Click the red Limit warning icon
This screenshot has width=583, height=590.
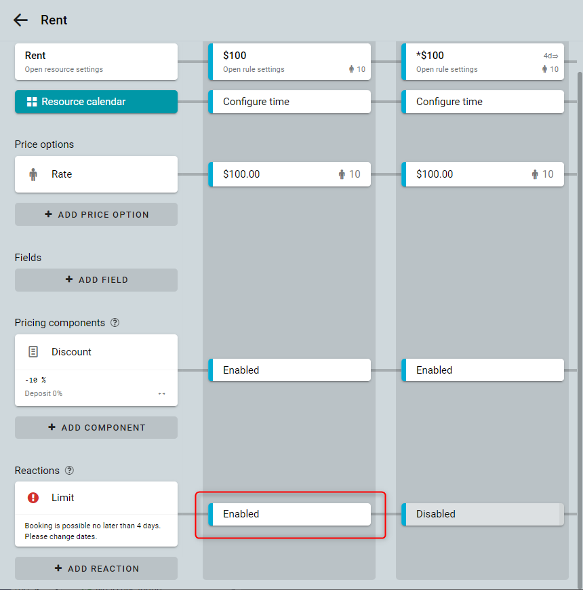click(33, 498)
